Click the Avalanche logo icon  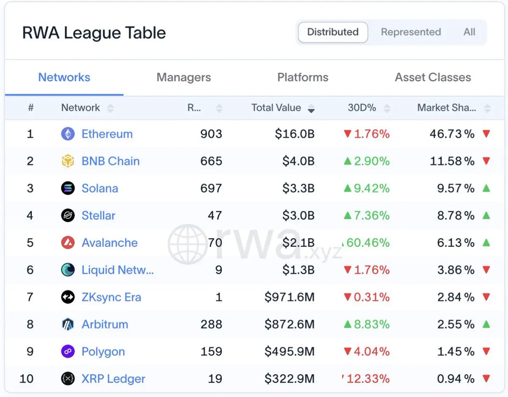68,243
